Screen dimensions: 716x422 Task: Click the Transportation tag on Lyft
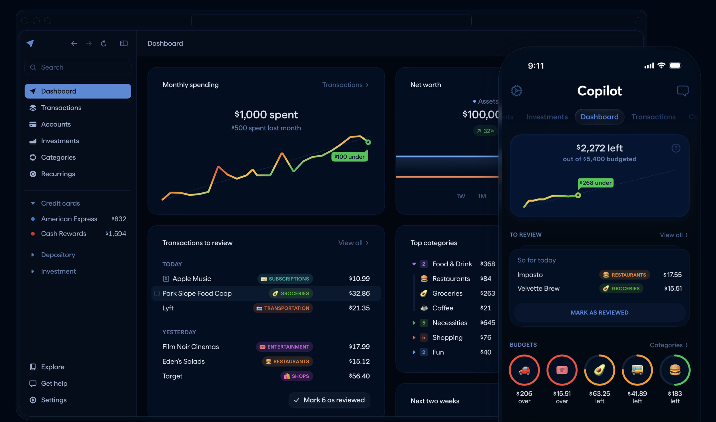coord(283,308)
